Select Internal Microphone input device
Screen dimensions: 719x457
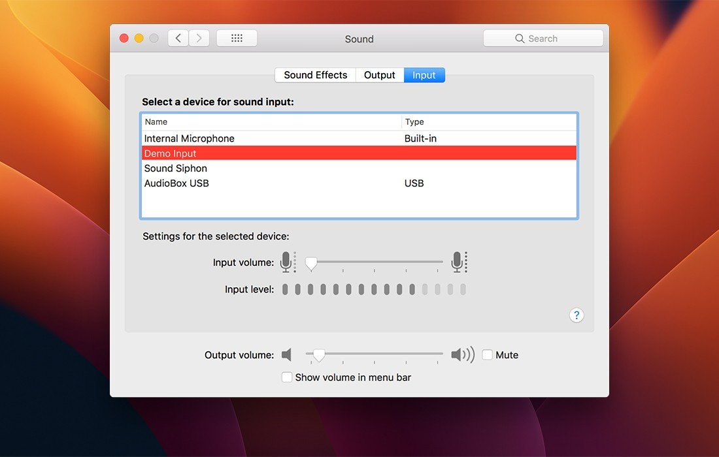tap(190, 138)
